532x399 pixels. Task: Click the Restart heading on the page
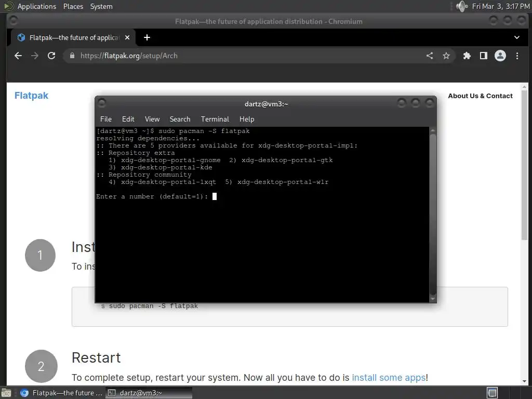pyautogui.click(x=96, y=357)
